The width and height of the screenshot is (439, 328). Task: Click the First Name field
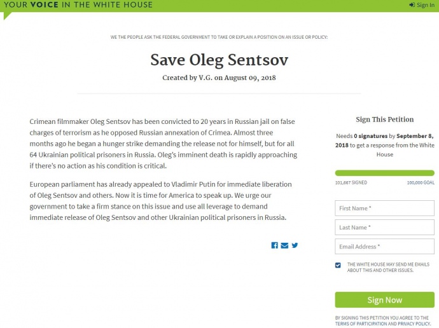pyautogui.click(x=384, y=208)
